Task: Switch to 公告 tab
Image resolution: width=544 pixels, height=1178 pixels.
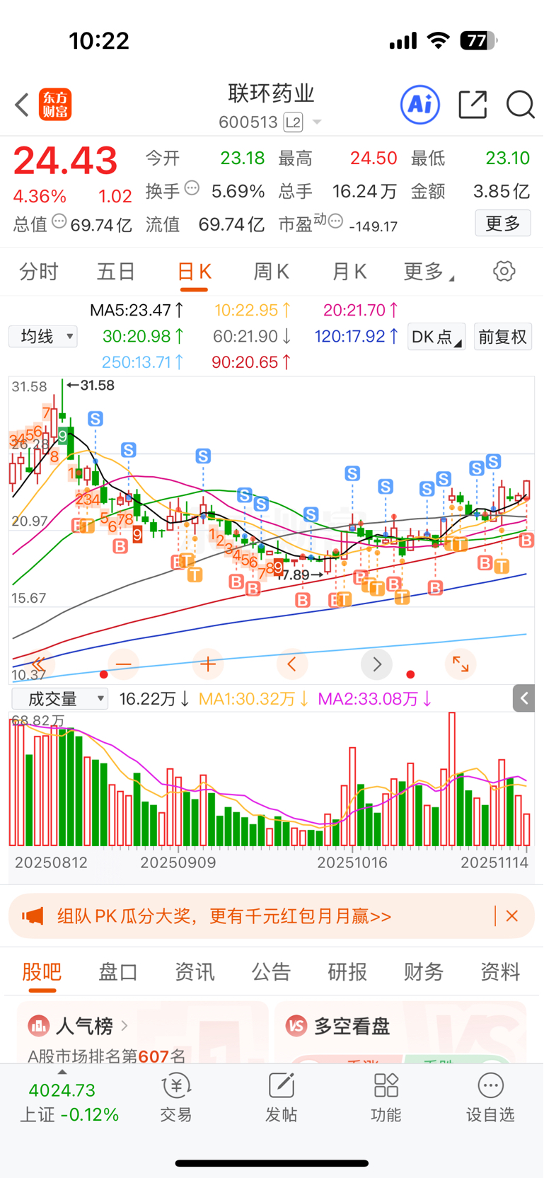Action: (x=271, y=971)
